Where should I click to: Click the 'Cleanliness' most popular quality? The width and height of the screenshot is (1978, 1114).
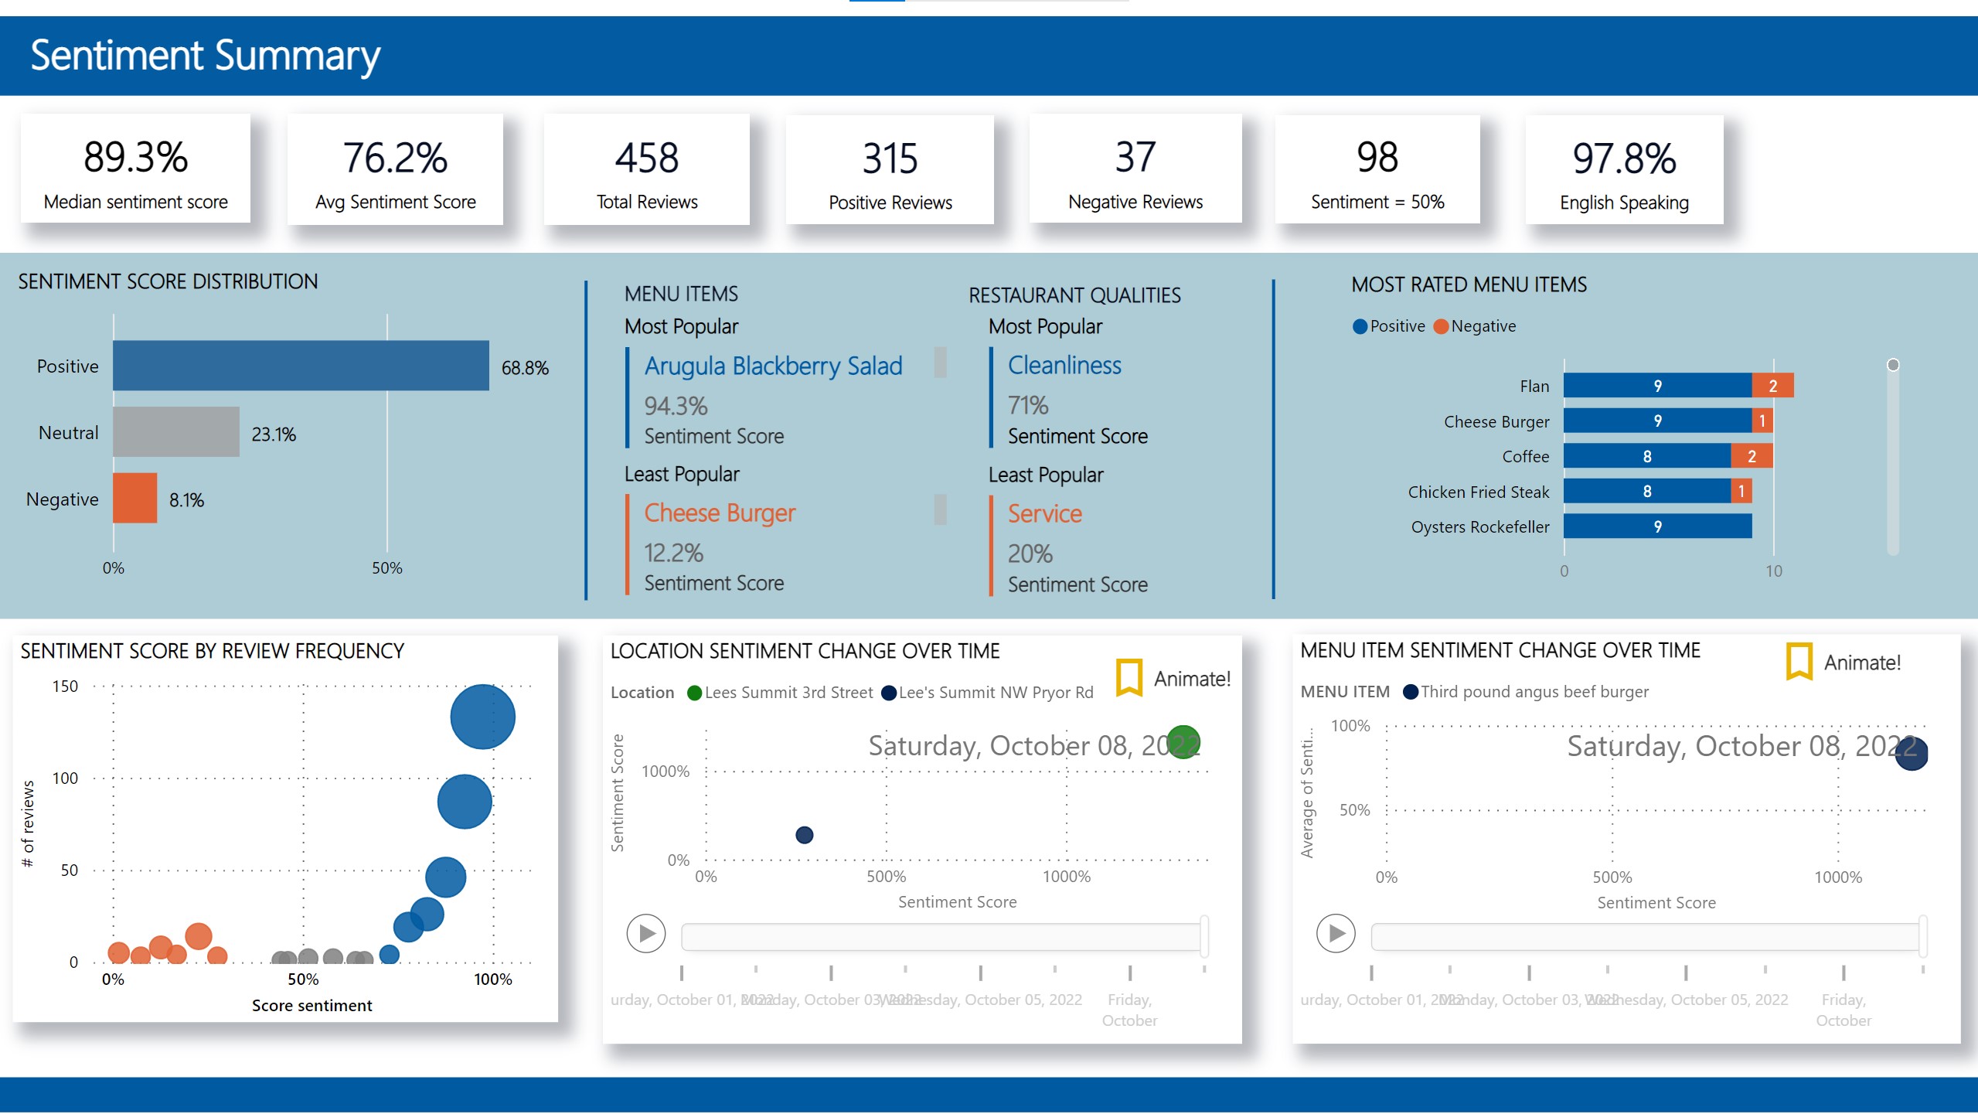point(1064,365)
